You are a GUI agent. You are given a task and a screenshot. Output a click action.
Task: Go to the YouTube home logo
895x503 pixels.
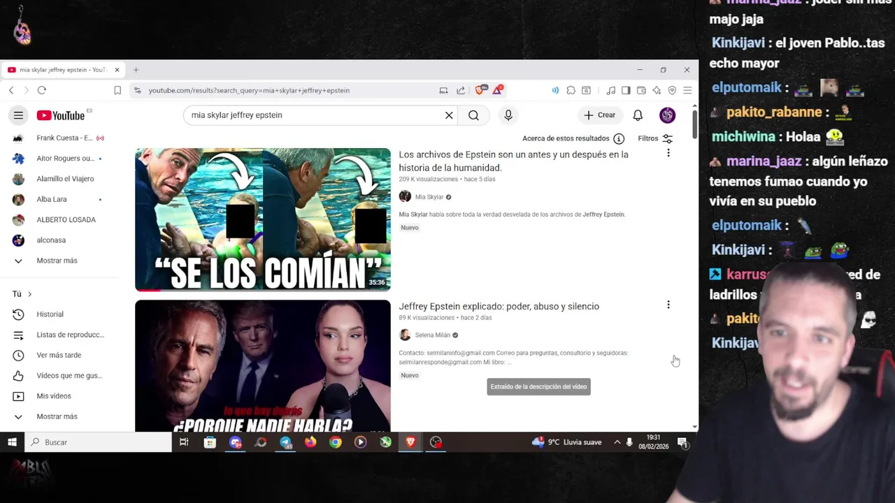(x=61, y=115)
